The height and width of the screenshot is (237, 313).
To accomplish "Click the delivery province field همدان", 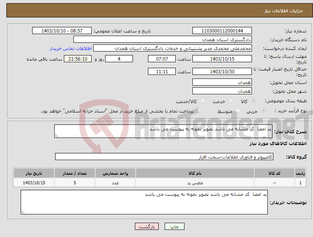I will point(222,82).
